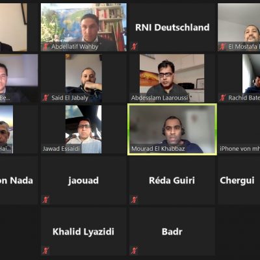260x260 pixels.
Task: Click the Khalid Lyazidi participant name
Action: pyautogui.click(x=83, y=231)
